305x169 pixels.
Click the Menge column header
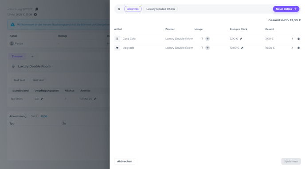pyautogui.click(x=199, y=29)
